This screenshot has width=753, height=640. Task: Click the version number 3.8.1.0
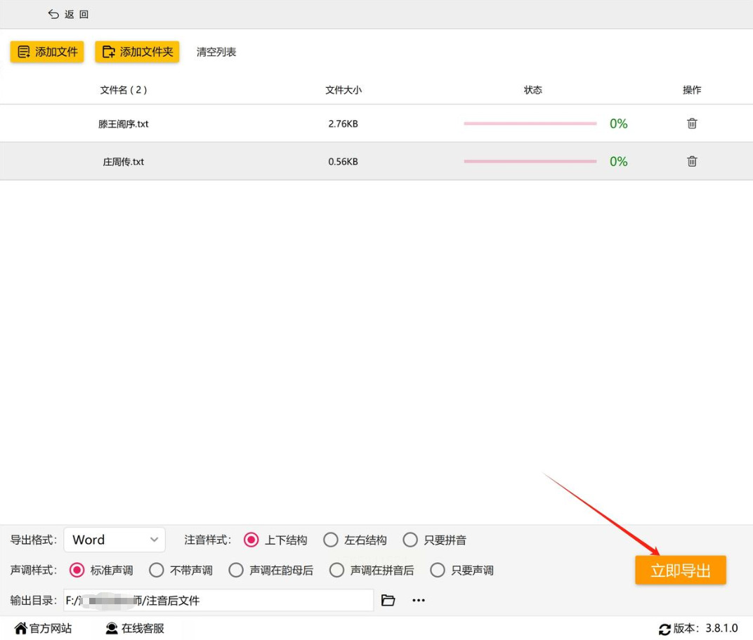click(x=721, y=628)
